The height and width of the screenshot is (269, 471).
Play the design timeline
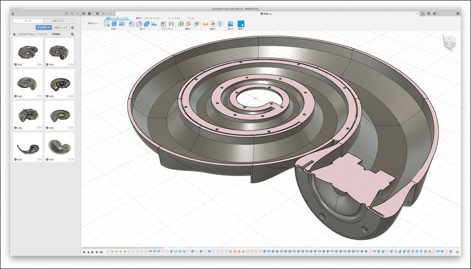point(92,252)
